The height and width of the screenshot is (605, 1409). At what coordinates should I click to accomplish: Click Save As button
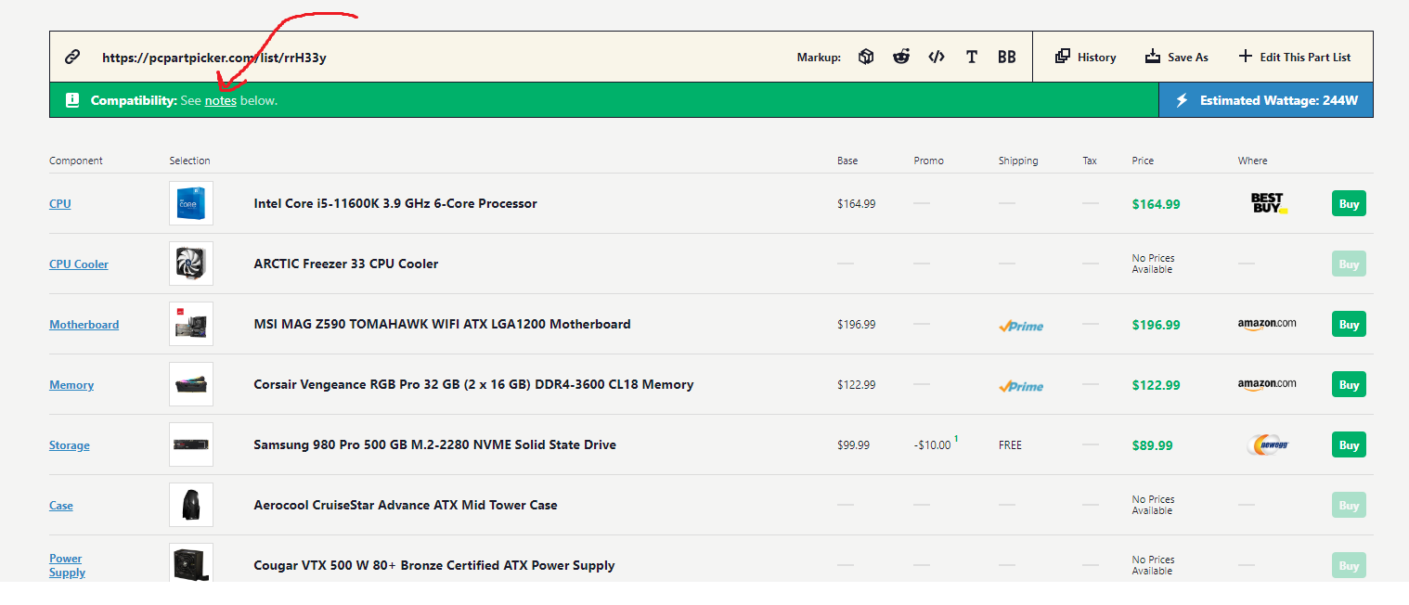pyautogui.click(x=1177, y=57)
